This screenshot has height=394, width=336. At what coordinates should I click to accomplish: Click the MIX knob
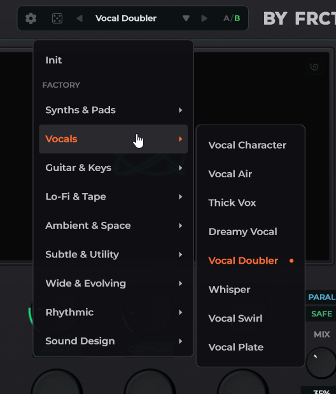pyautogui.click(x=321, y=363)
